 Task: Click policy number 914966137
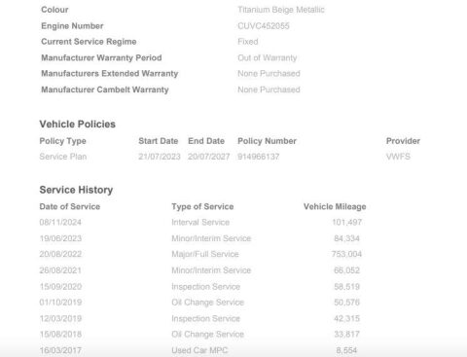pyautogui.click(x=259, y=157)
